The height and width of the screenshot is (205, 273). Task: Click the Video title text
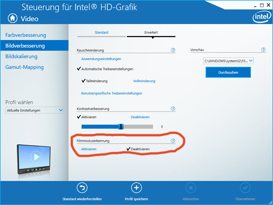tap(30, 19)
